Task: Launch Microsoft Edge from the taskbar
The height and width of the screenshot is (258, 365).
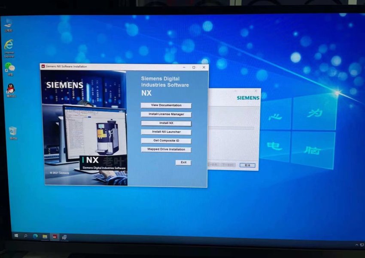Action: pos(35,236)
